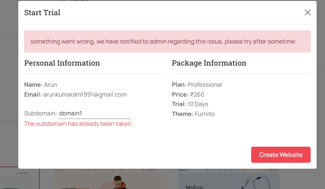Click the Subdomain field label
Image resolution: width=325 pixels, height=189 pixels.
tap(41, 113)
